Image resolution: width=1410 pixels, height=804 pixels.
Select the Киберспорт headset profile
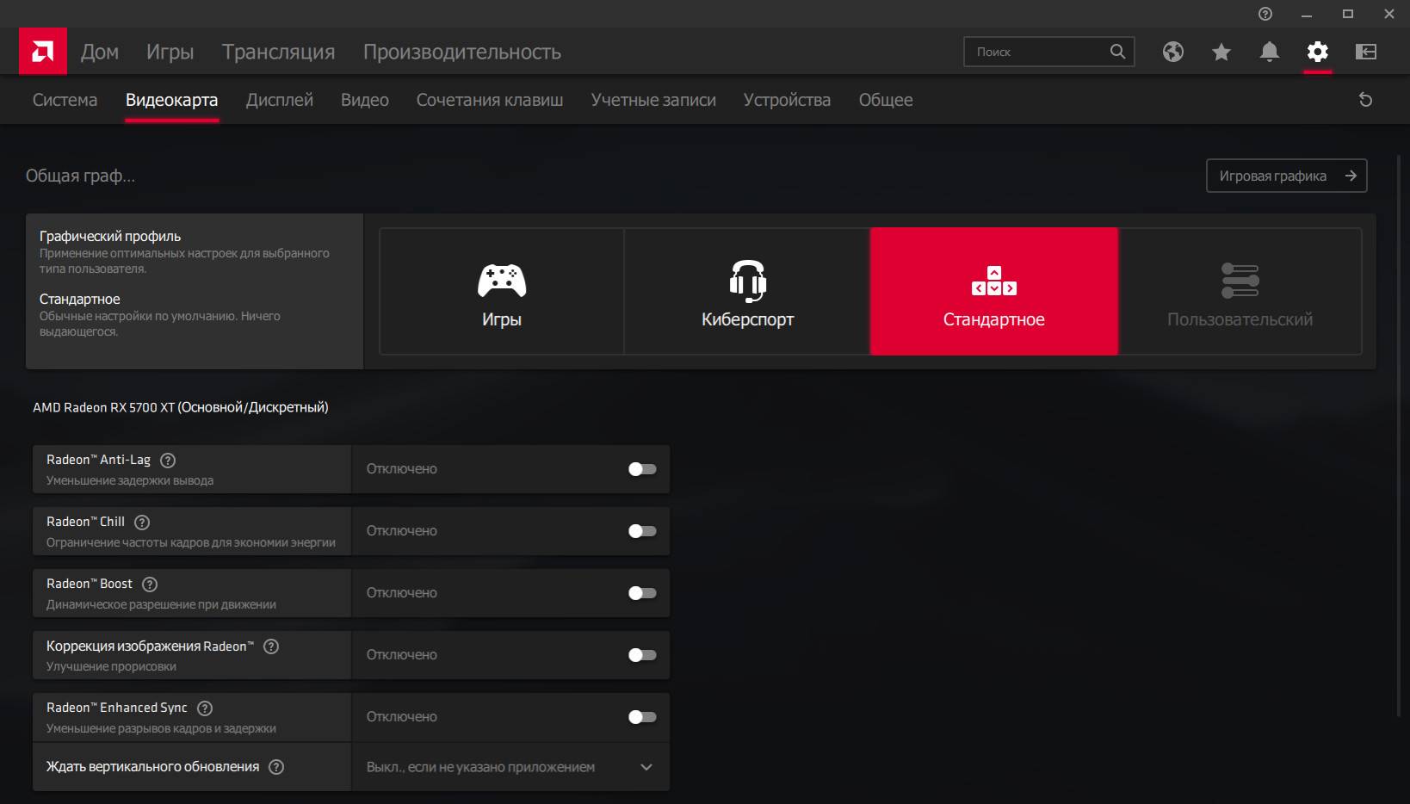point(747,291)
